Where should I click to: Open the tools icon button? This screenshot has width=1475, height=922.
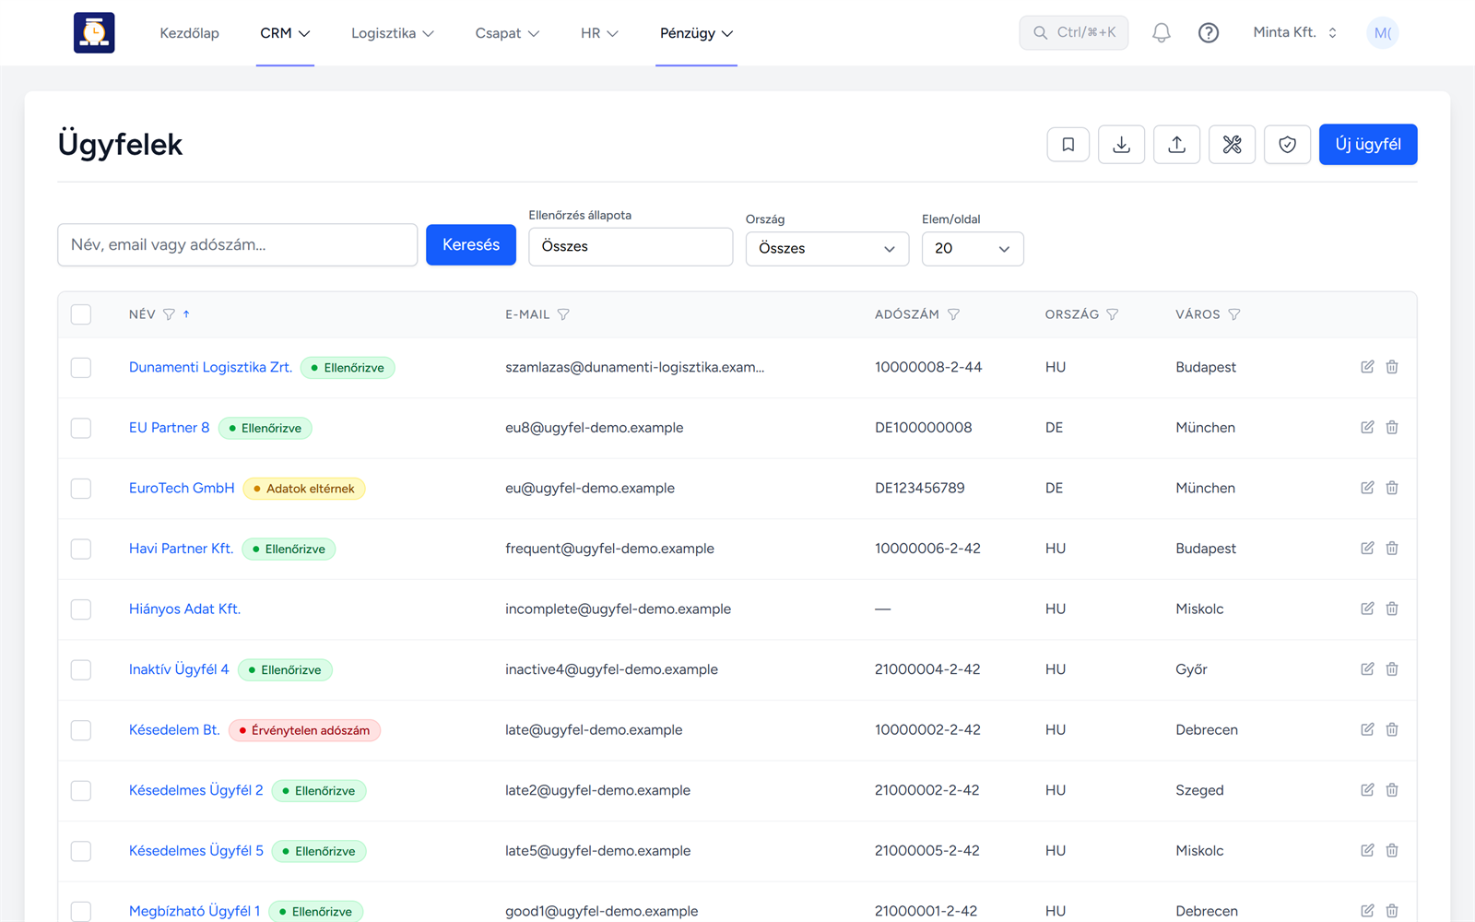(1233, 145)
